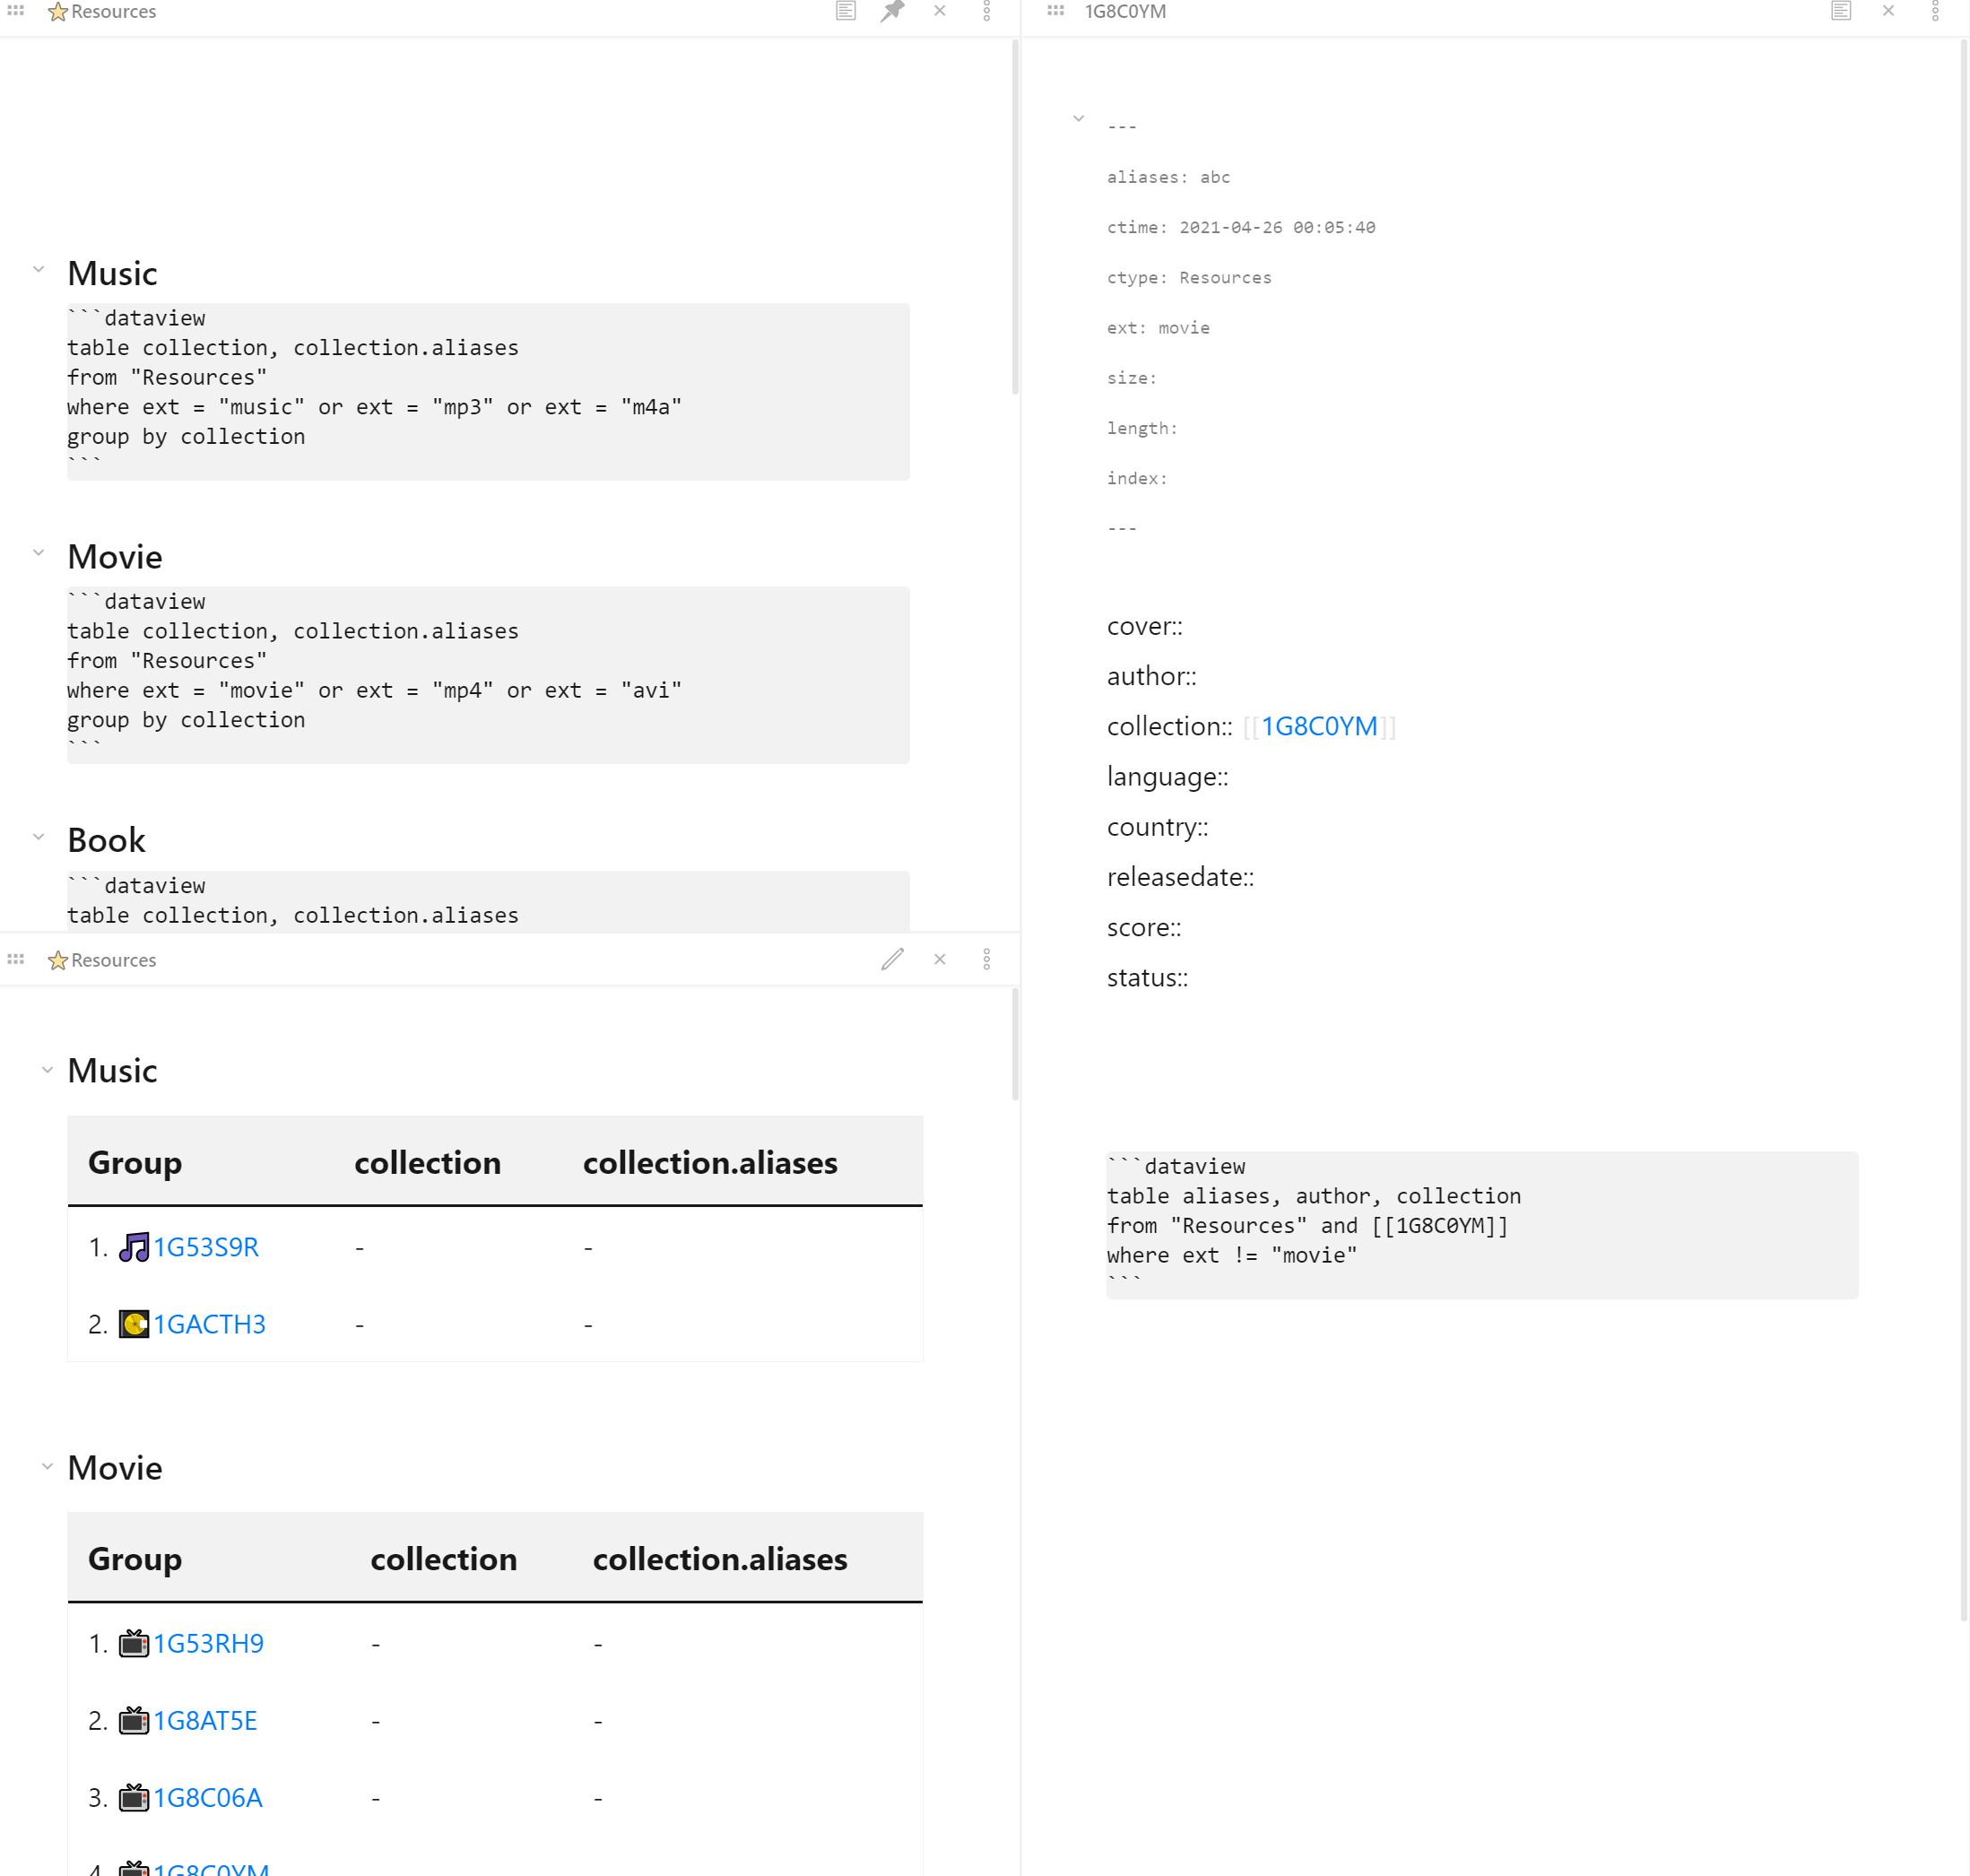Follow the 1GACTH3 link in Music table

point(209,1324)
